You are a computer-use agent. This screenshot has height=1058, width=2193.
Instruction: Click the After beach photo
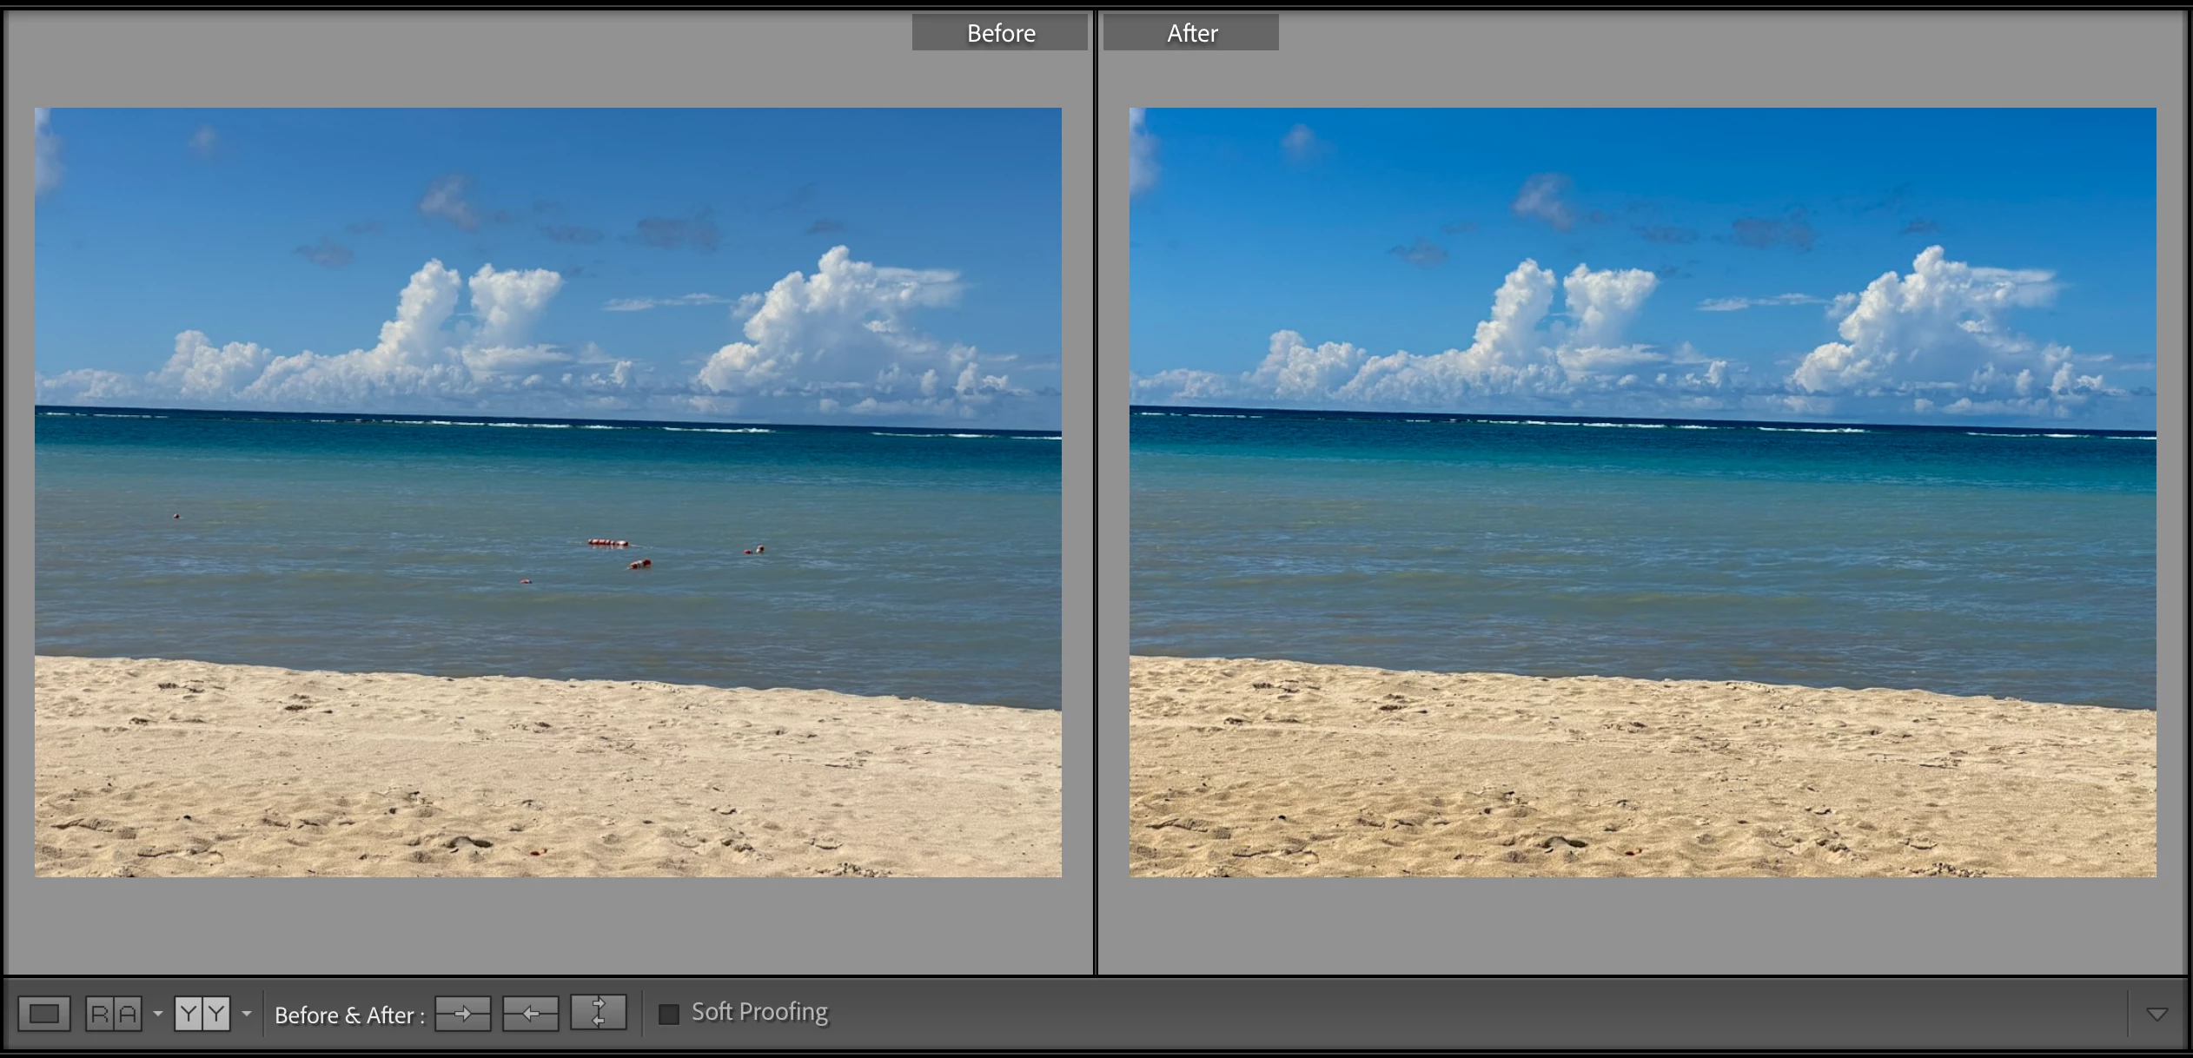click(x=1642, y=492)
